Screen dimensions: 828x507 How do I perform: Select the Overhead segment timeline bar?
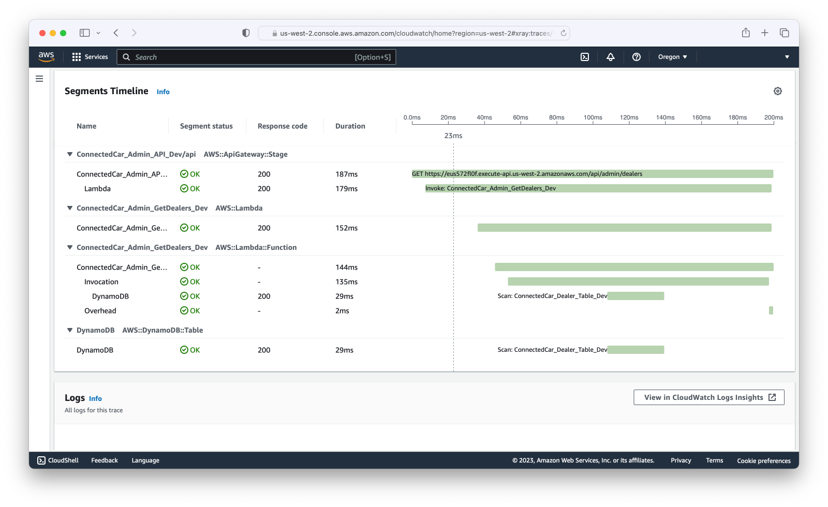click(771, 310)
